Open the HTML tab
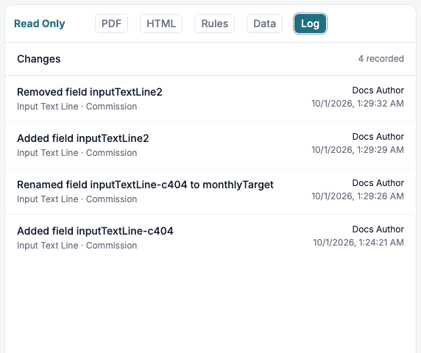The image size is (421, 353). 161,24
